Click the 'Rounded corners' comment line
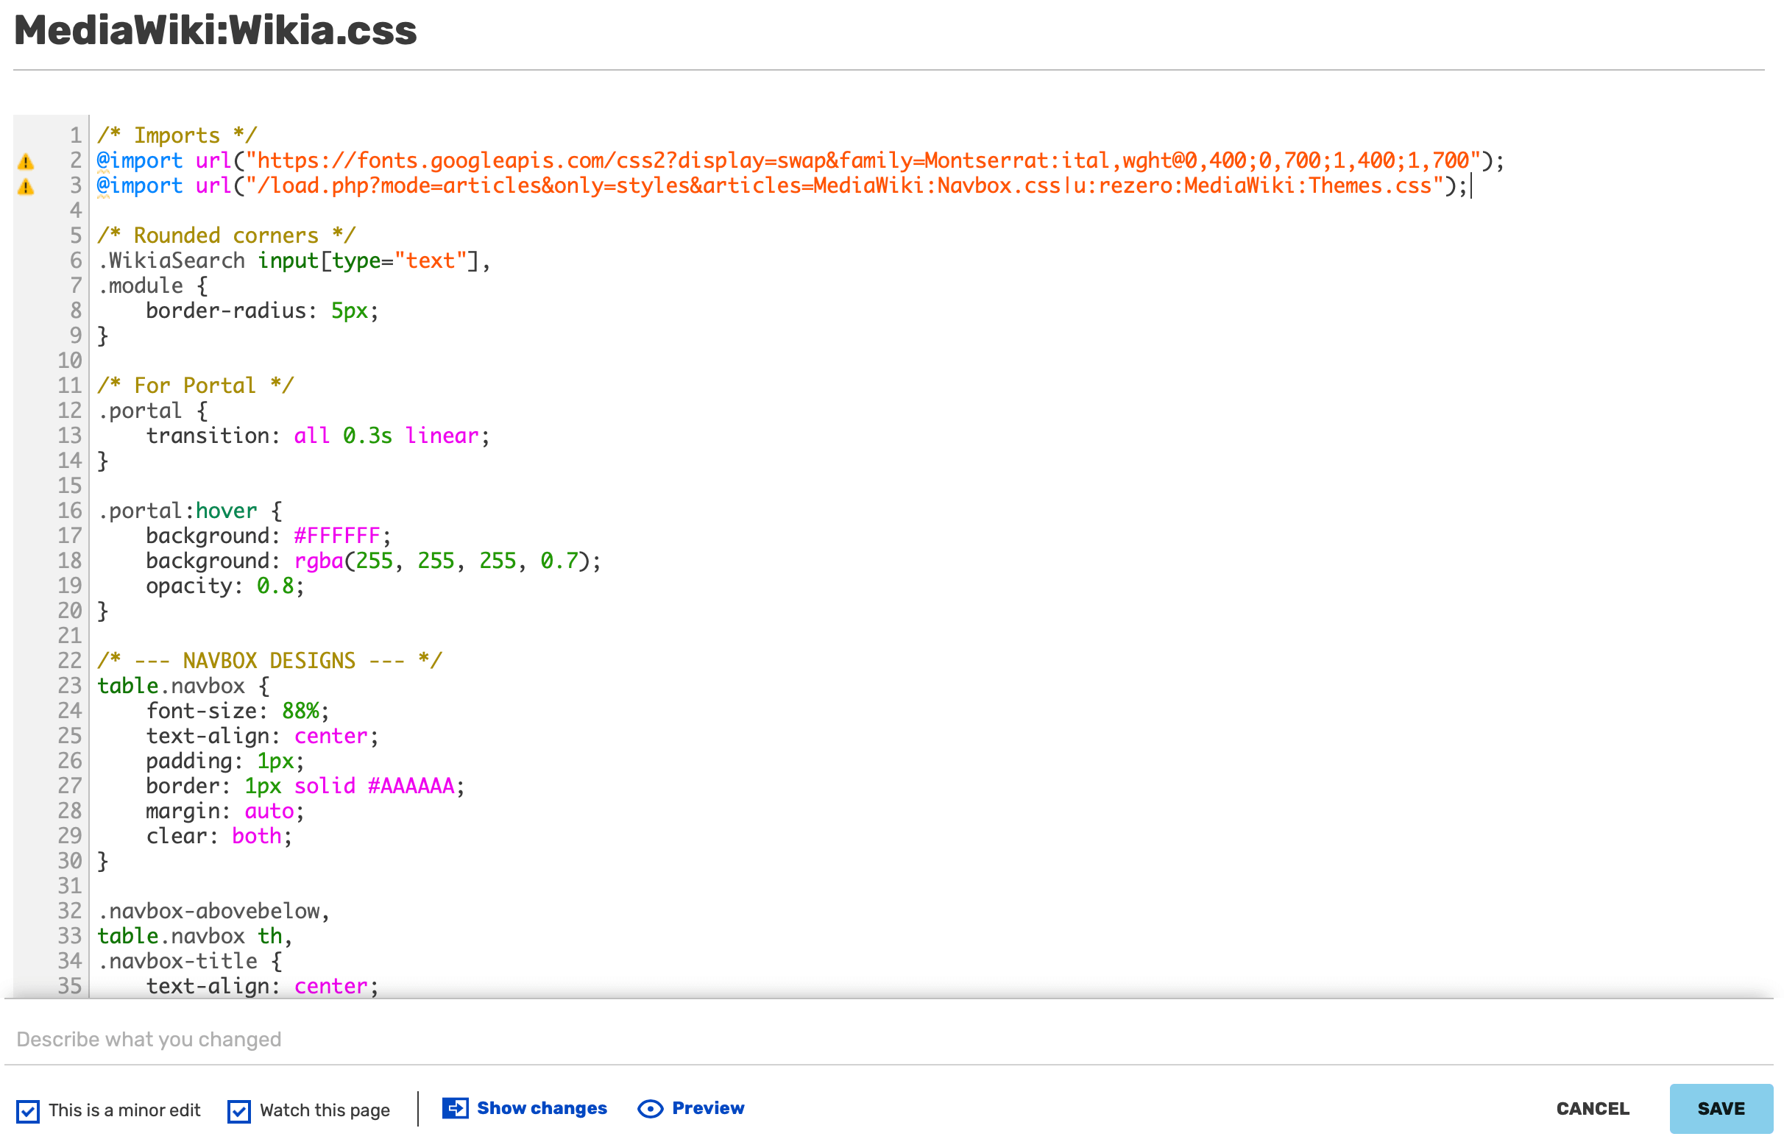The width and height of the screenshot is (1784, 1142). [226, 235]
